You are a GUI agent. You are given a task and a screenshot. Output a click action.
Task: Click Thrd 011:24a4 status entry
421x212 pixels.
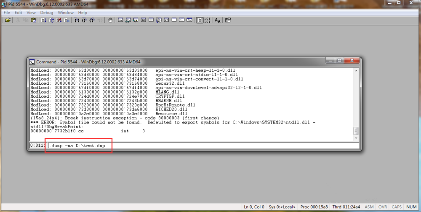coord(346,207)
